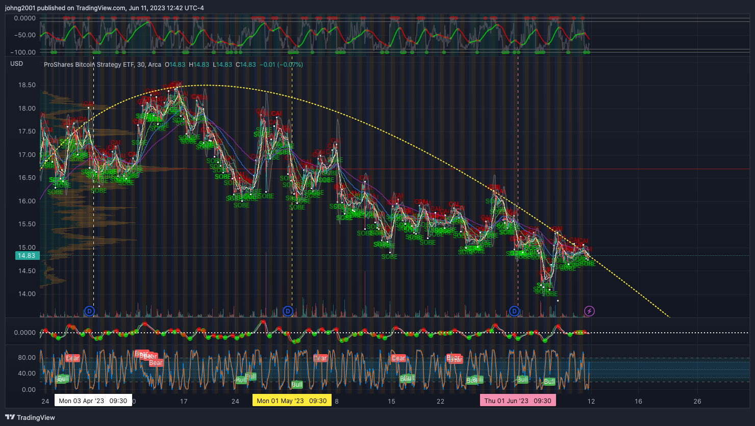Viewport: 755px width, 426px height.
Task: Click the close value C14.83
Action: [245, 65]
